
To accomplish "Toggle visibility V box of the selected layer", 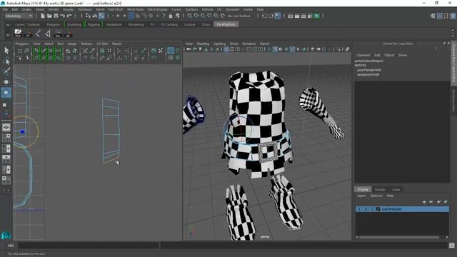I will pos(359,209).
